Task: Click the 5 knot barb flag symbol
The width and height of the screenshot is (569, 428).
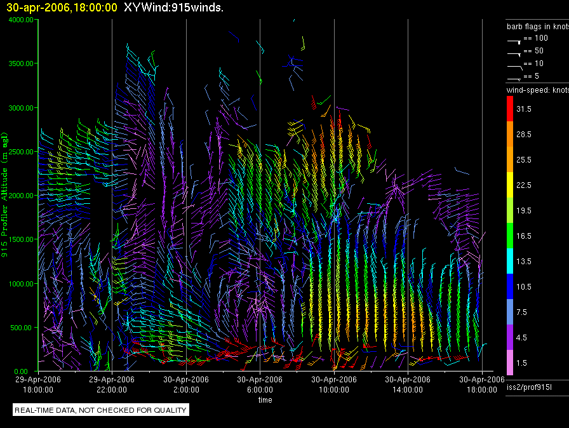Action: 514,77
